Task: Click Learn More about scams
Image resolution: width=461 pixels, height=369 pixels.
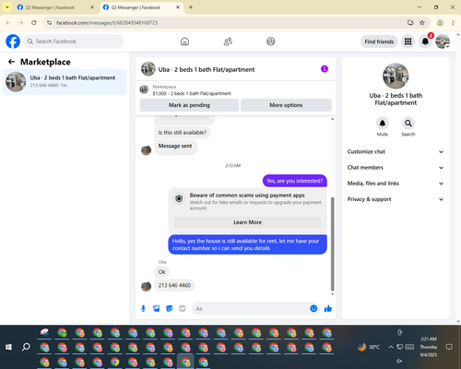Action: tap(247, 222)
